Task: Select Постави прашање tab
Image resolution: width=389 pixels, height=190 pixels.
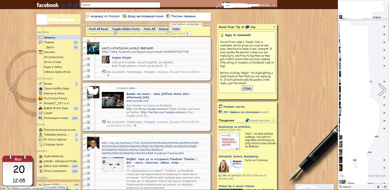Action: 184,16
